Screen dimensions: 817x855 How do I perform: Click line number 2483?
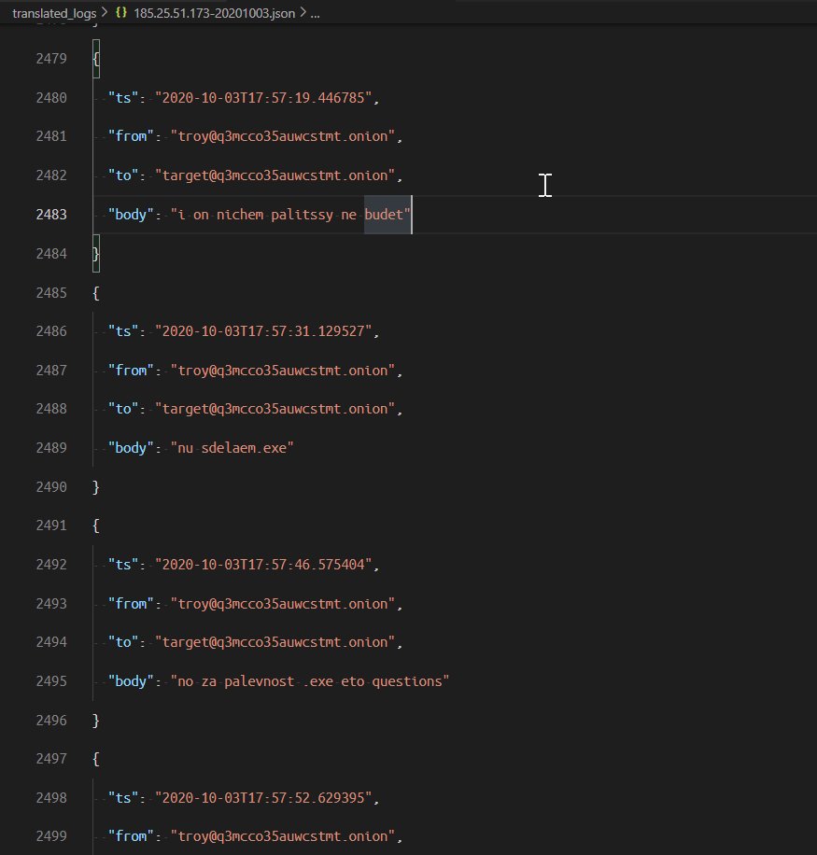(51, 215)
